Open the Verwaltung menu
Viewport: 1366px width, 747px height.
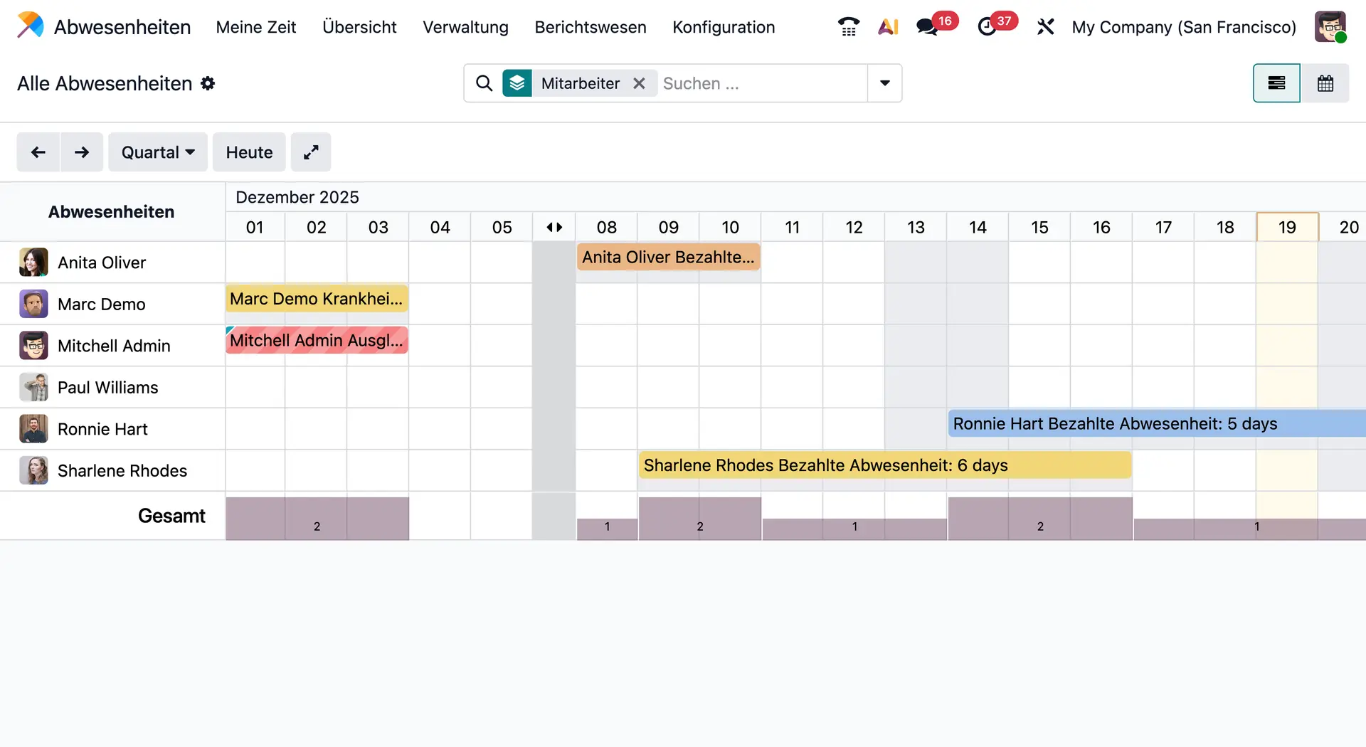[465, 27]
